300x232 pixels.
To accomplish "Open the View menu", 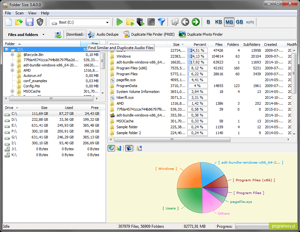I will click(32, 13).
